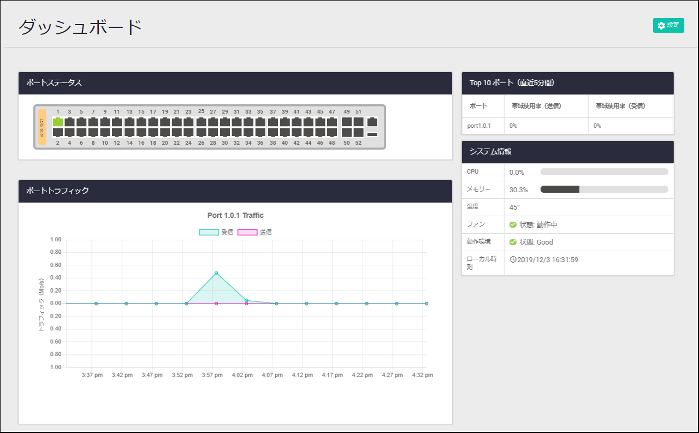
Task: Click SFP port 49 icon
Action: pos(346,122)
